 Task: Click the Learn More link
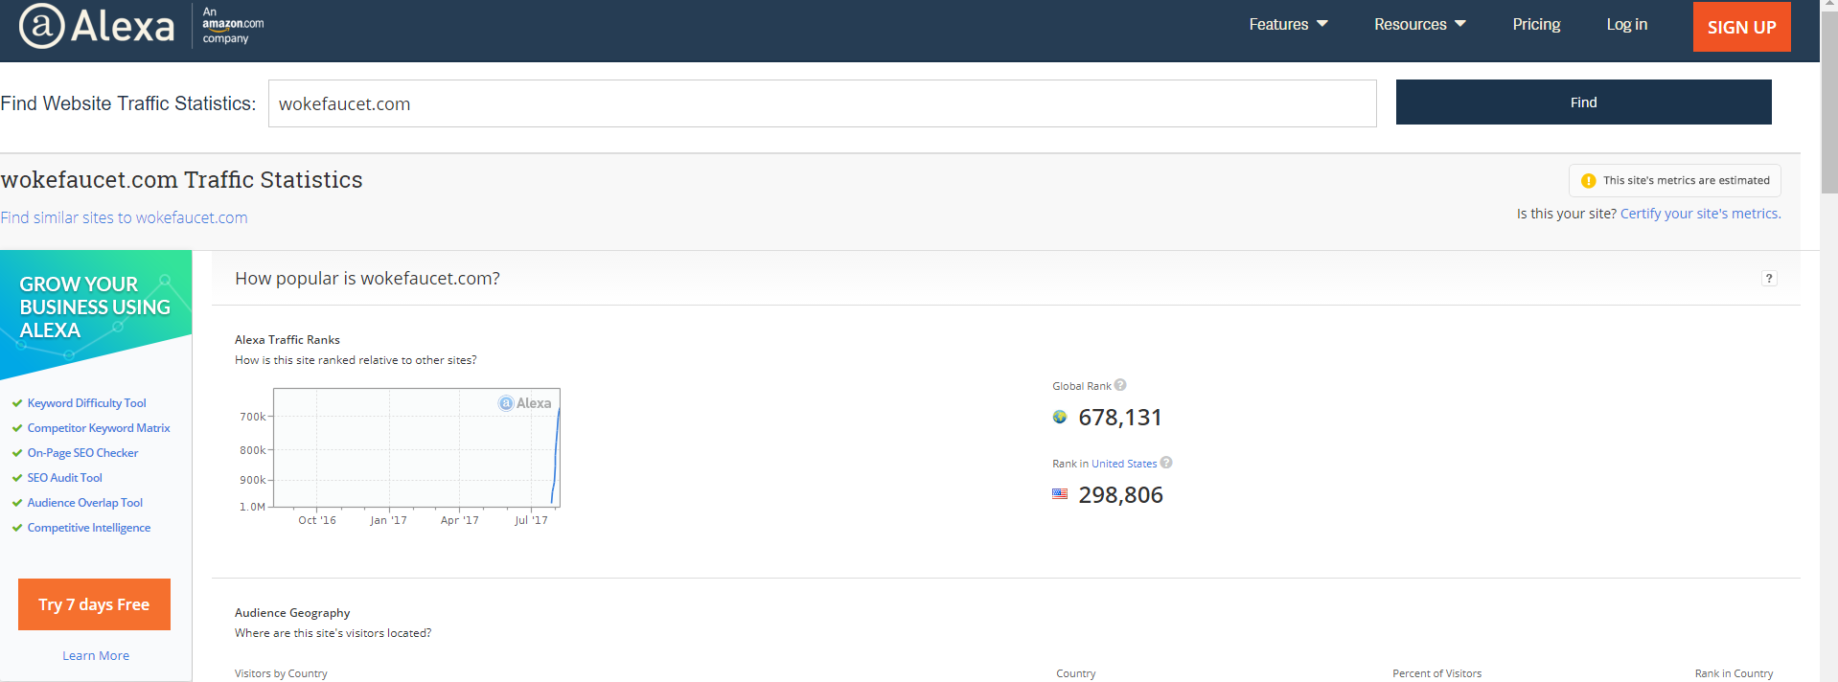pyautogui.click(x=96, y=656)
